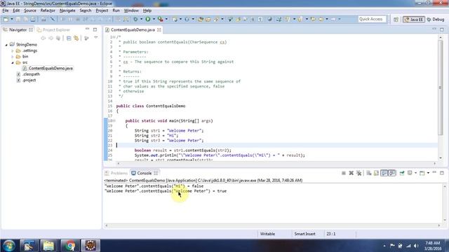The image size is (449, 252).
Task: Click Remove All Terminated Launches icon
Action: point(358,173)
